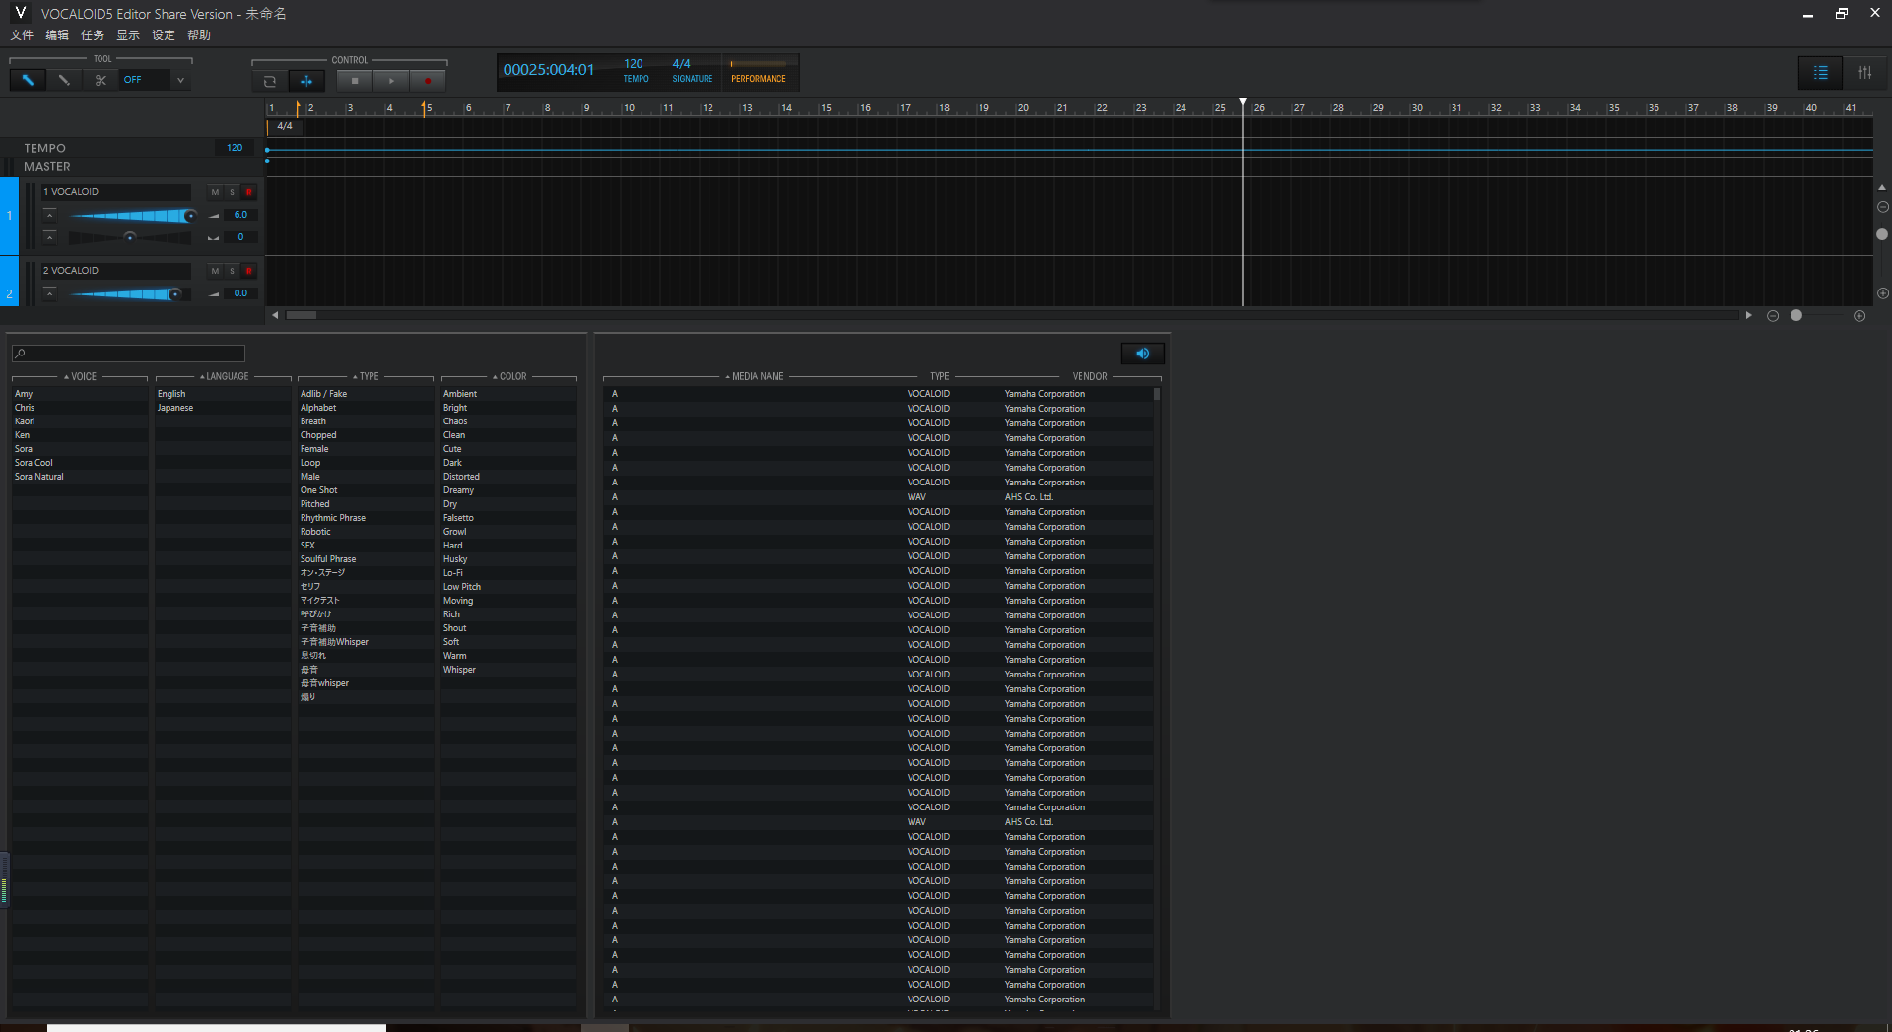The height and width of the screenshot is (1032, 1892).
Task: Click the audition speaker icon
Action: (x=1143, y=354)
